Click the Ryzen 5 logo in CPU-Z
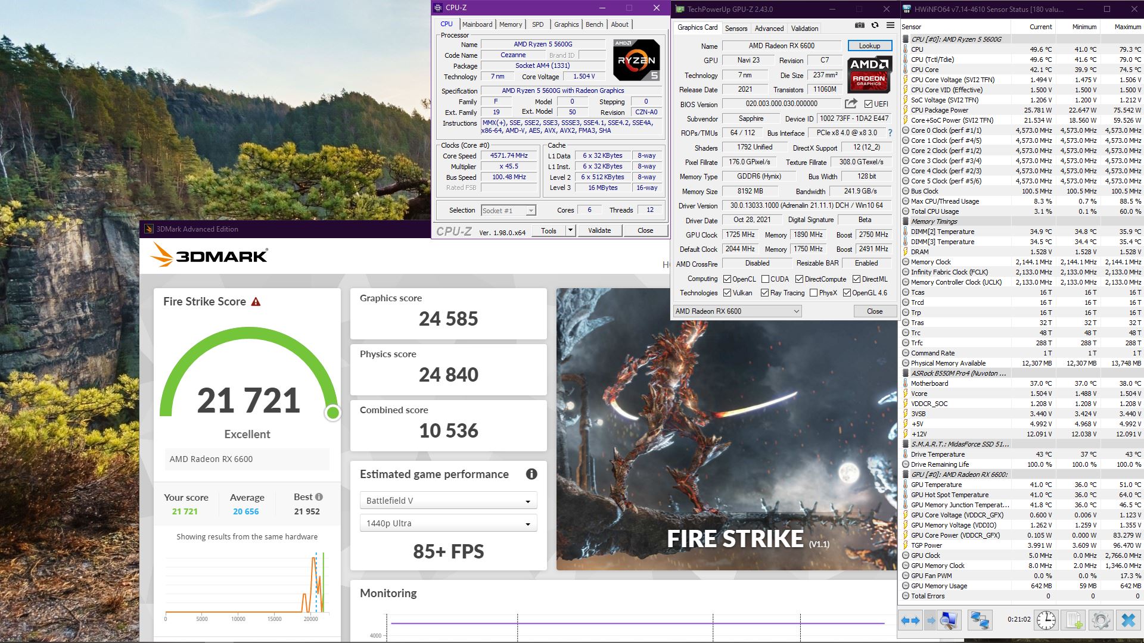Screen dimensions: 1144x643 point(636,60)
